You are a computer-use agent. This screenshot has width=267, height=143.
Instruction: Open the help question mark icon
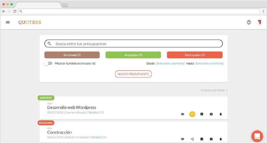249,22
